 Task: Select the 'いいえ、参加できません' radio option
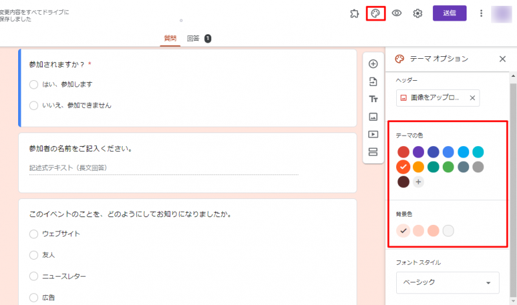coord(34,105)
